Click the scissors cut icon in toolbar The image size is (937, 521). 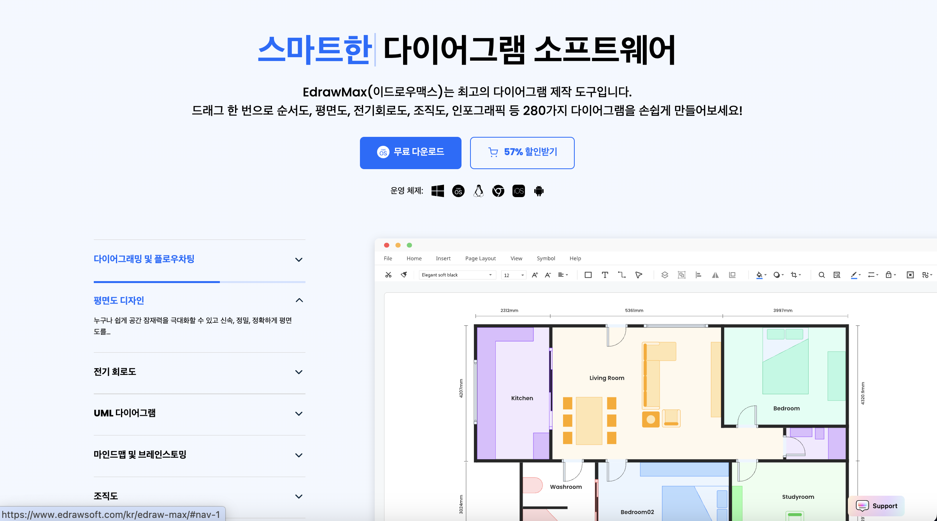point(388,275)
